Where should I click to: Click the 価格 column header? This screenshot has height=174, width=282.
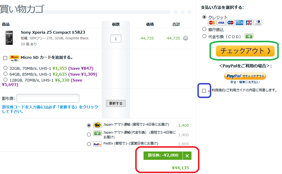tap(150, 25)
